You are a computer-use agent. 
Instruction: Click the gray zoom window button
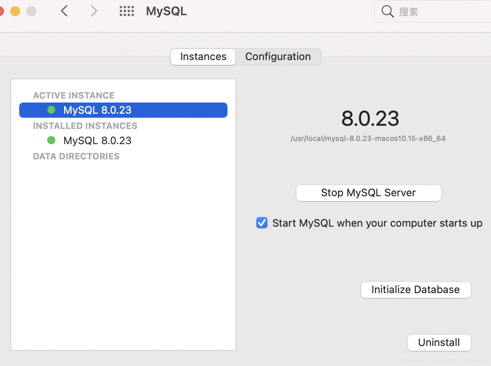pos(31,11)
